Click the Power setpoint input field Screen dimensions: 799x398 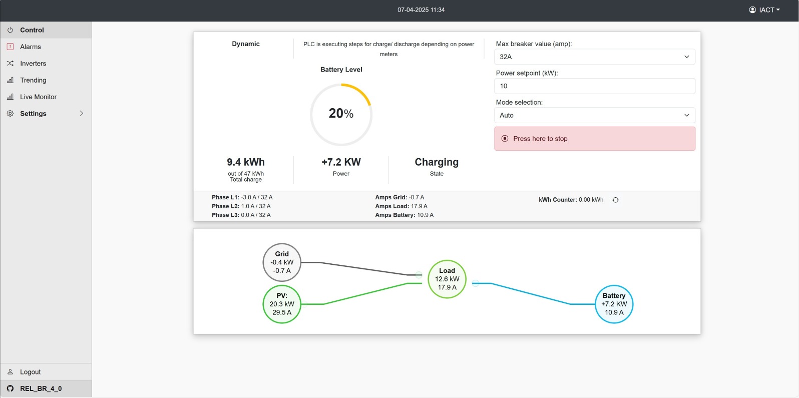[595, 86]
